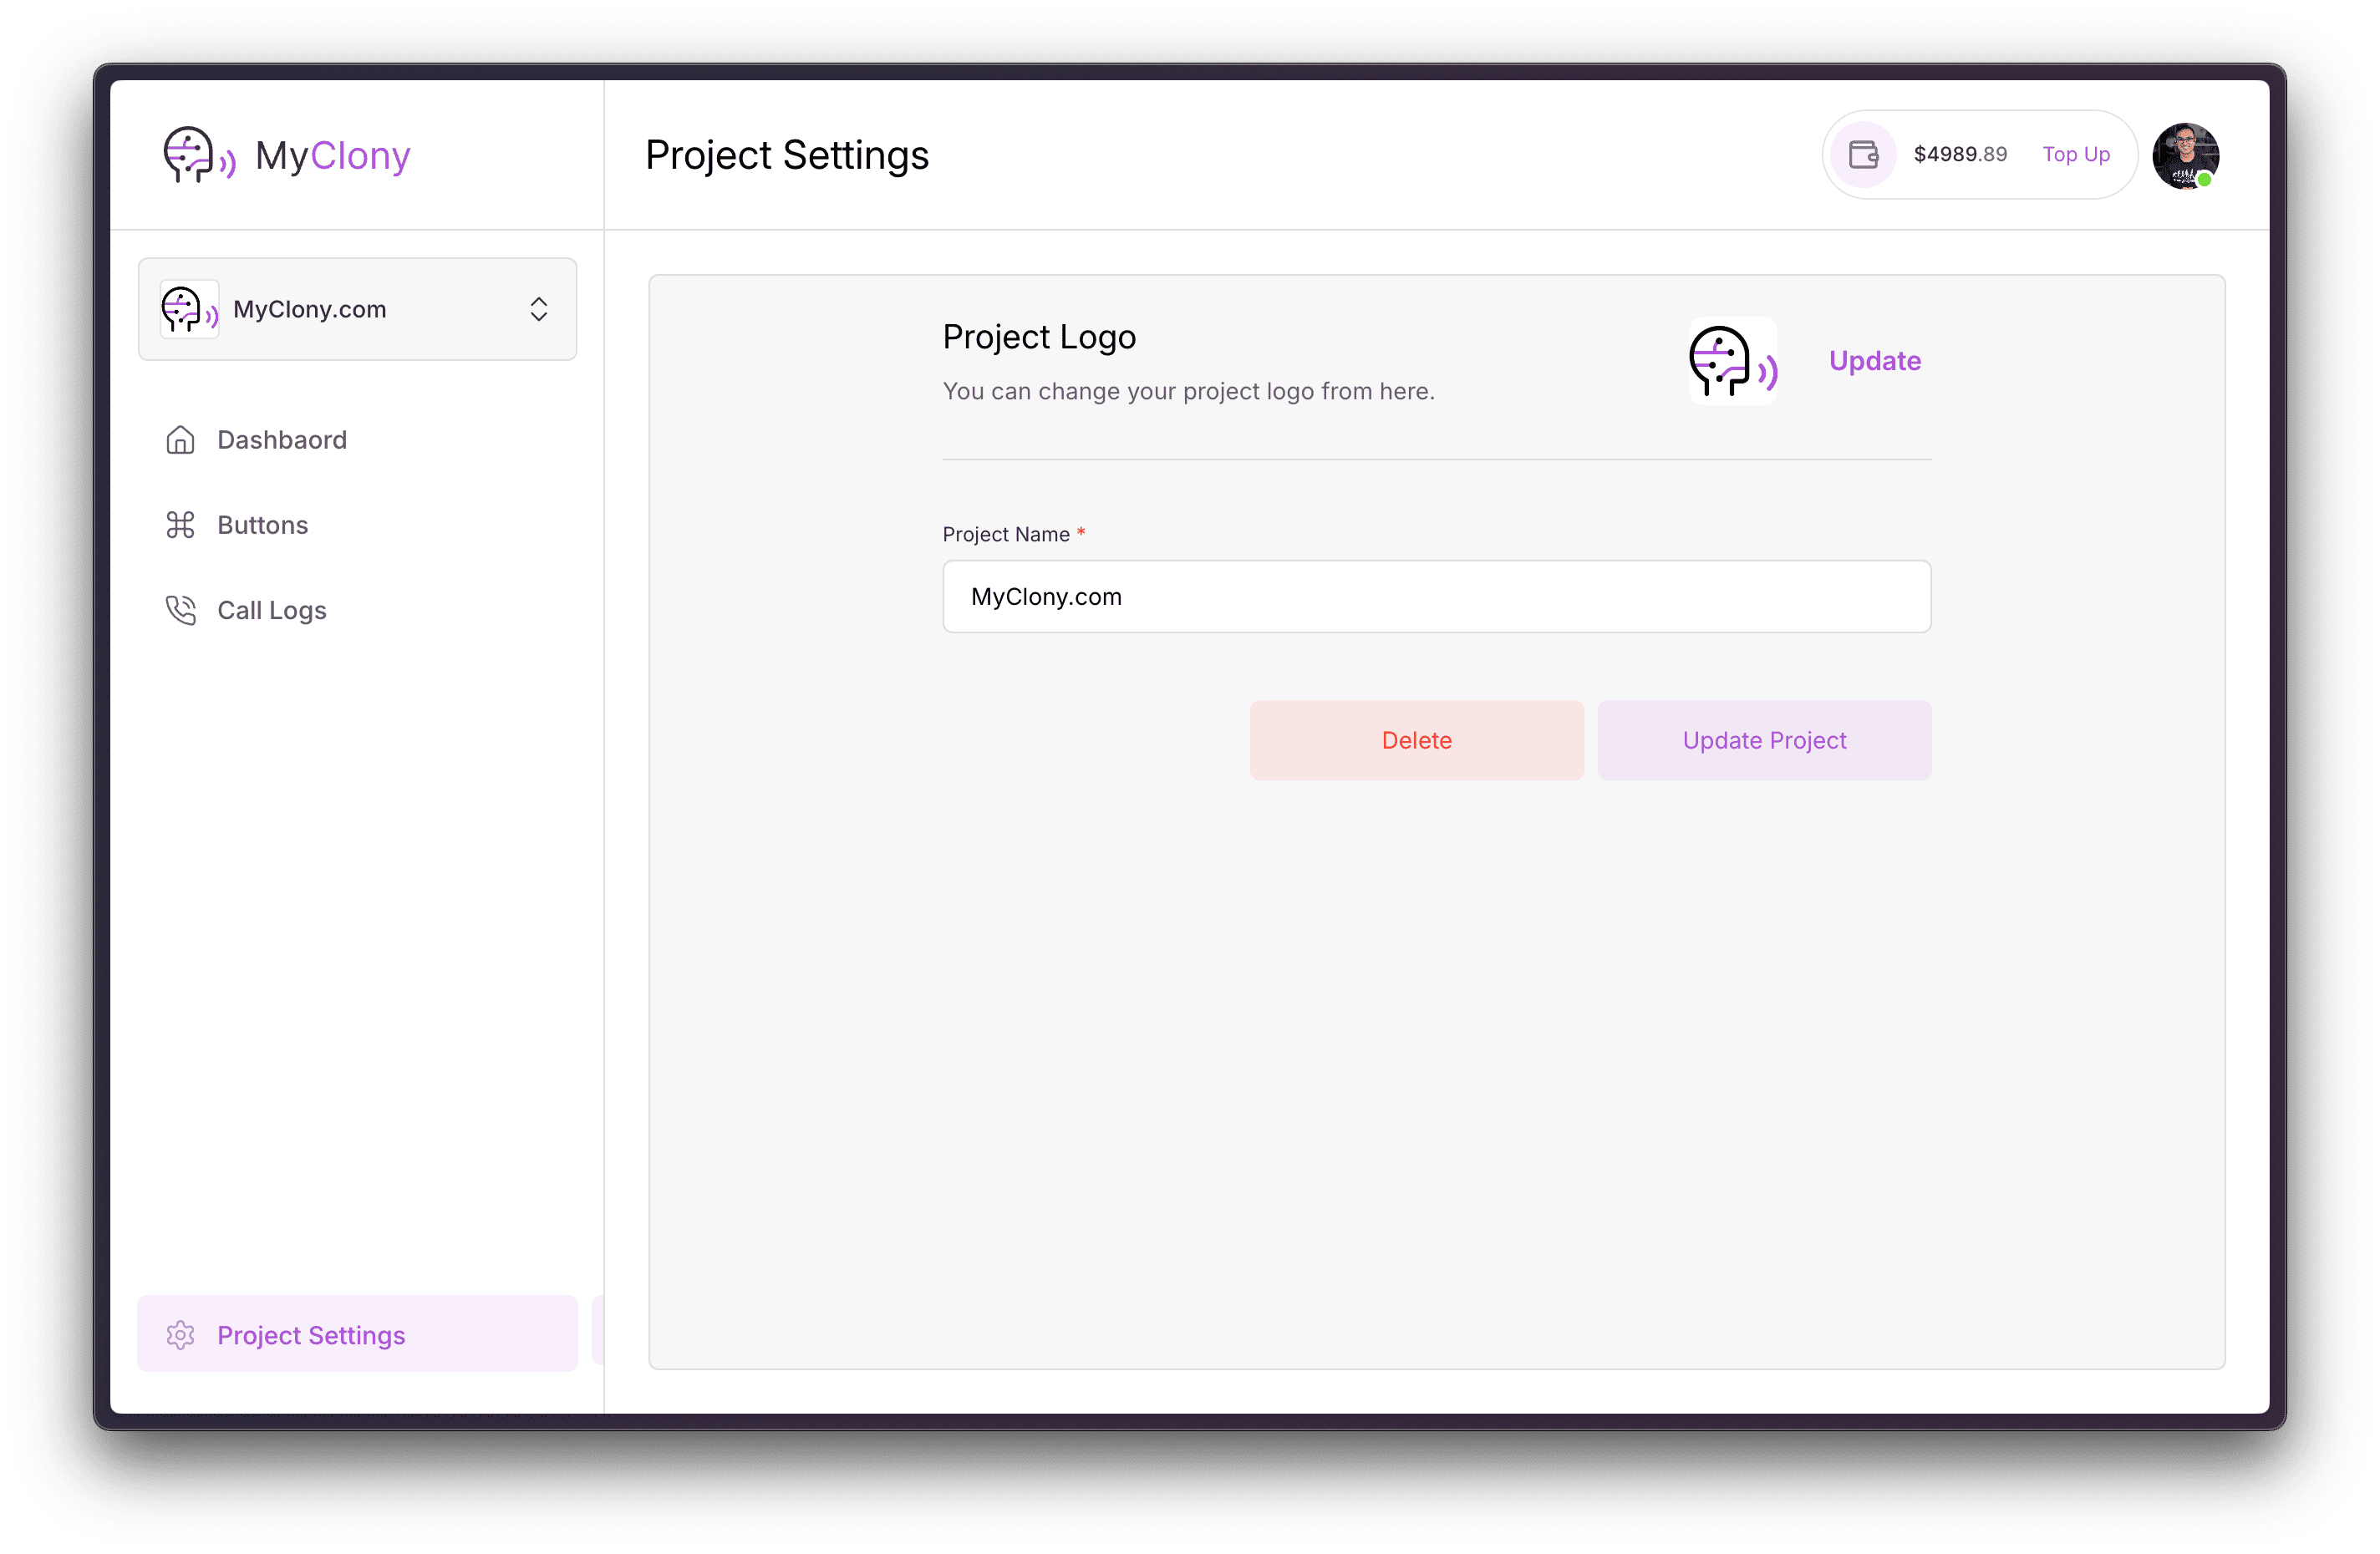Click the user profile avatar icon
Image resolution: width=2380 pixels, height=1554 pixels.
[2188, 155]
